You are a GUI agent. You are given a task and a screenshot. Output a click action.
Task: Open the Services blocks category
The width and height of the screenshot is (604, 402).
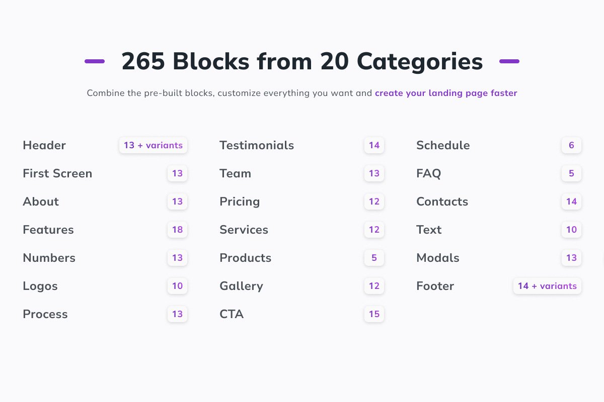click(244, 230)
